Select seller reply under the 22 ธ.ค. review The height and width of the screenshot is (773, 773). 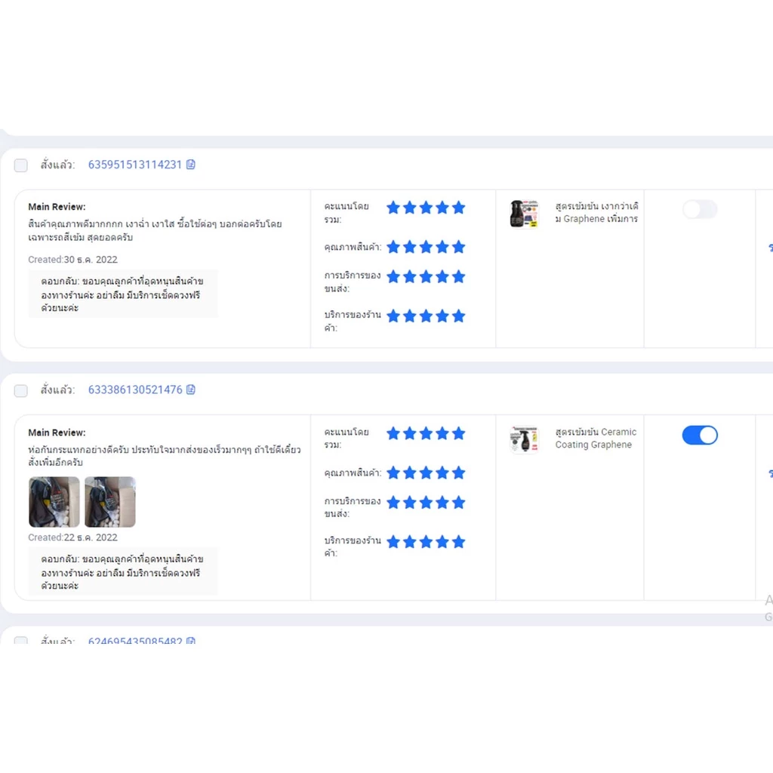coord(123,572)
